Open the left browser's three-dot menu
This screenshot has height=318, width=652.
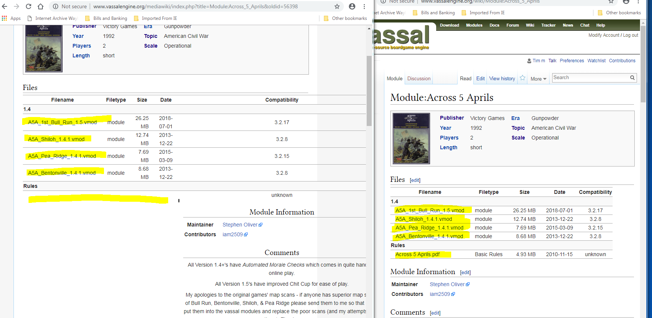click(x=364, y=6)
